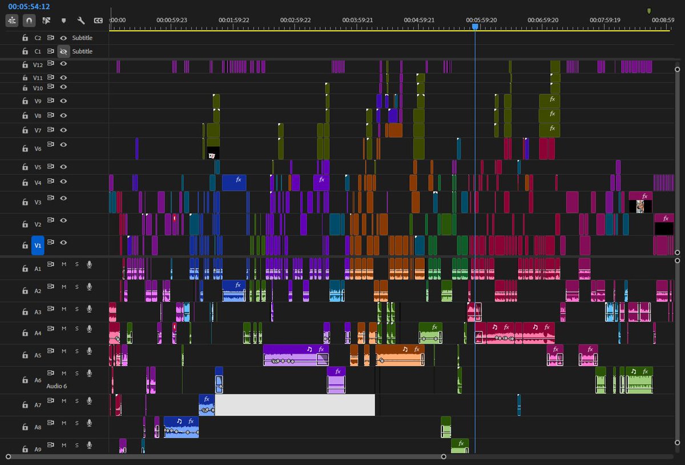Click ruler at 00:01:59:22

tap(234, 19)
